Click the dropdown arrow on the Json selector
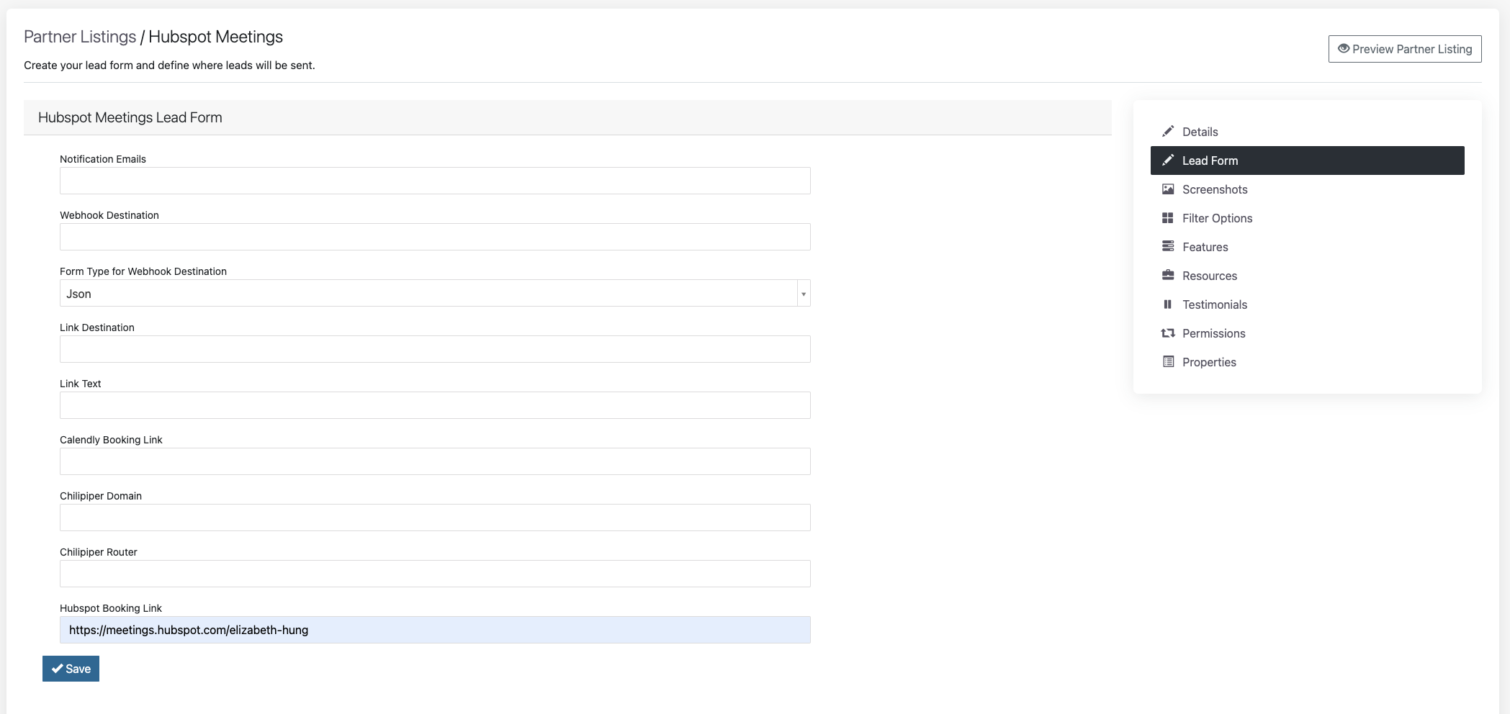The image size is (1510, 714). (804, 294)
